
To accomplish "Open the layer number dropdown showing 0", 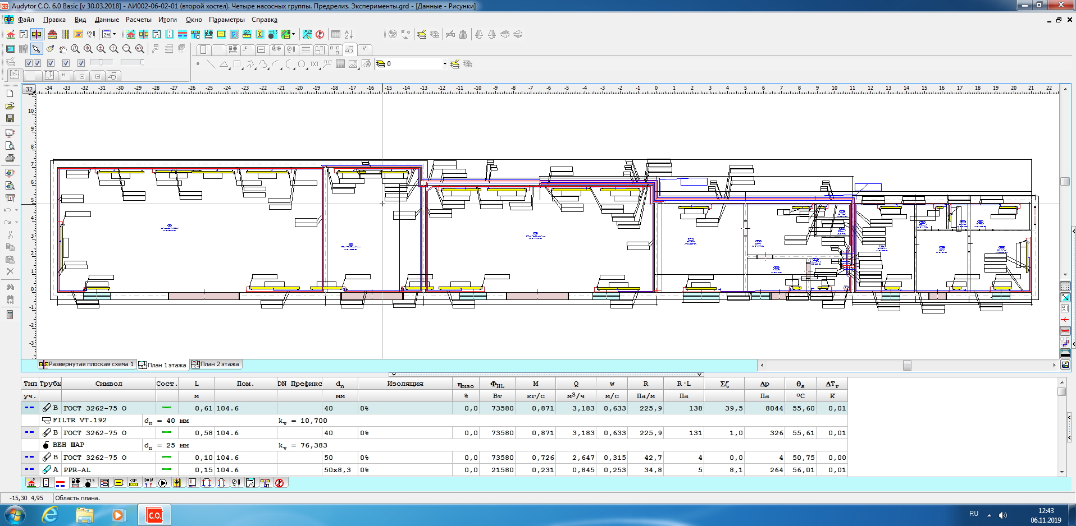I will (445, 64).
